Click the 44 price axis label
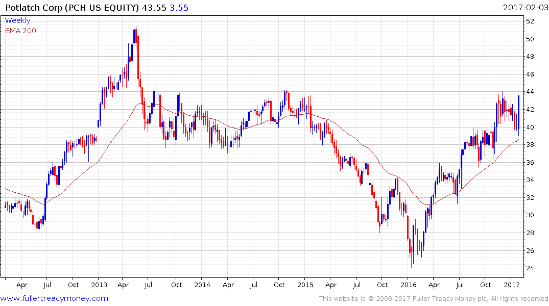This screenshot has width=549, height=306. [530, 92]
